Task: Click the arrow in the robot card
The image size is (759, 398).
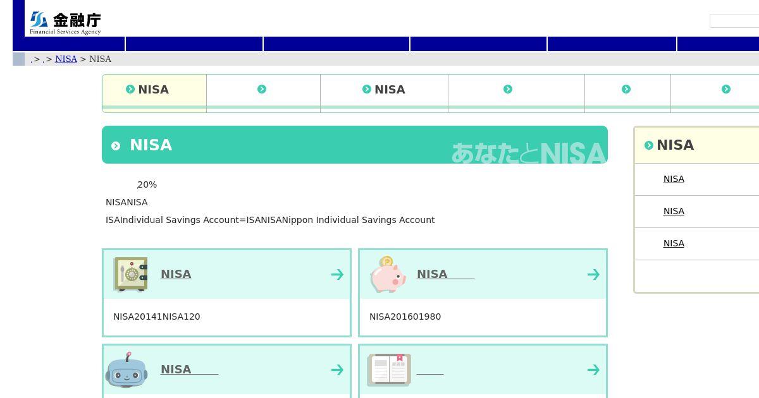Action: [x=337, y=370]
